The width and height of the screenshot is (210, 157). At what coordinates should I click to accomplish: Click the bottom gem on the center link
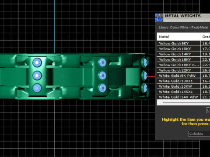(x=102, y=88)
